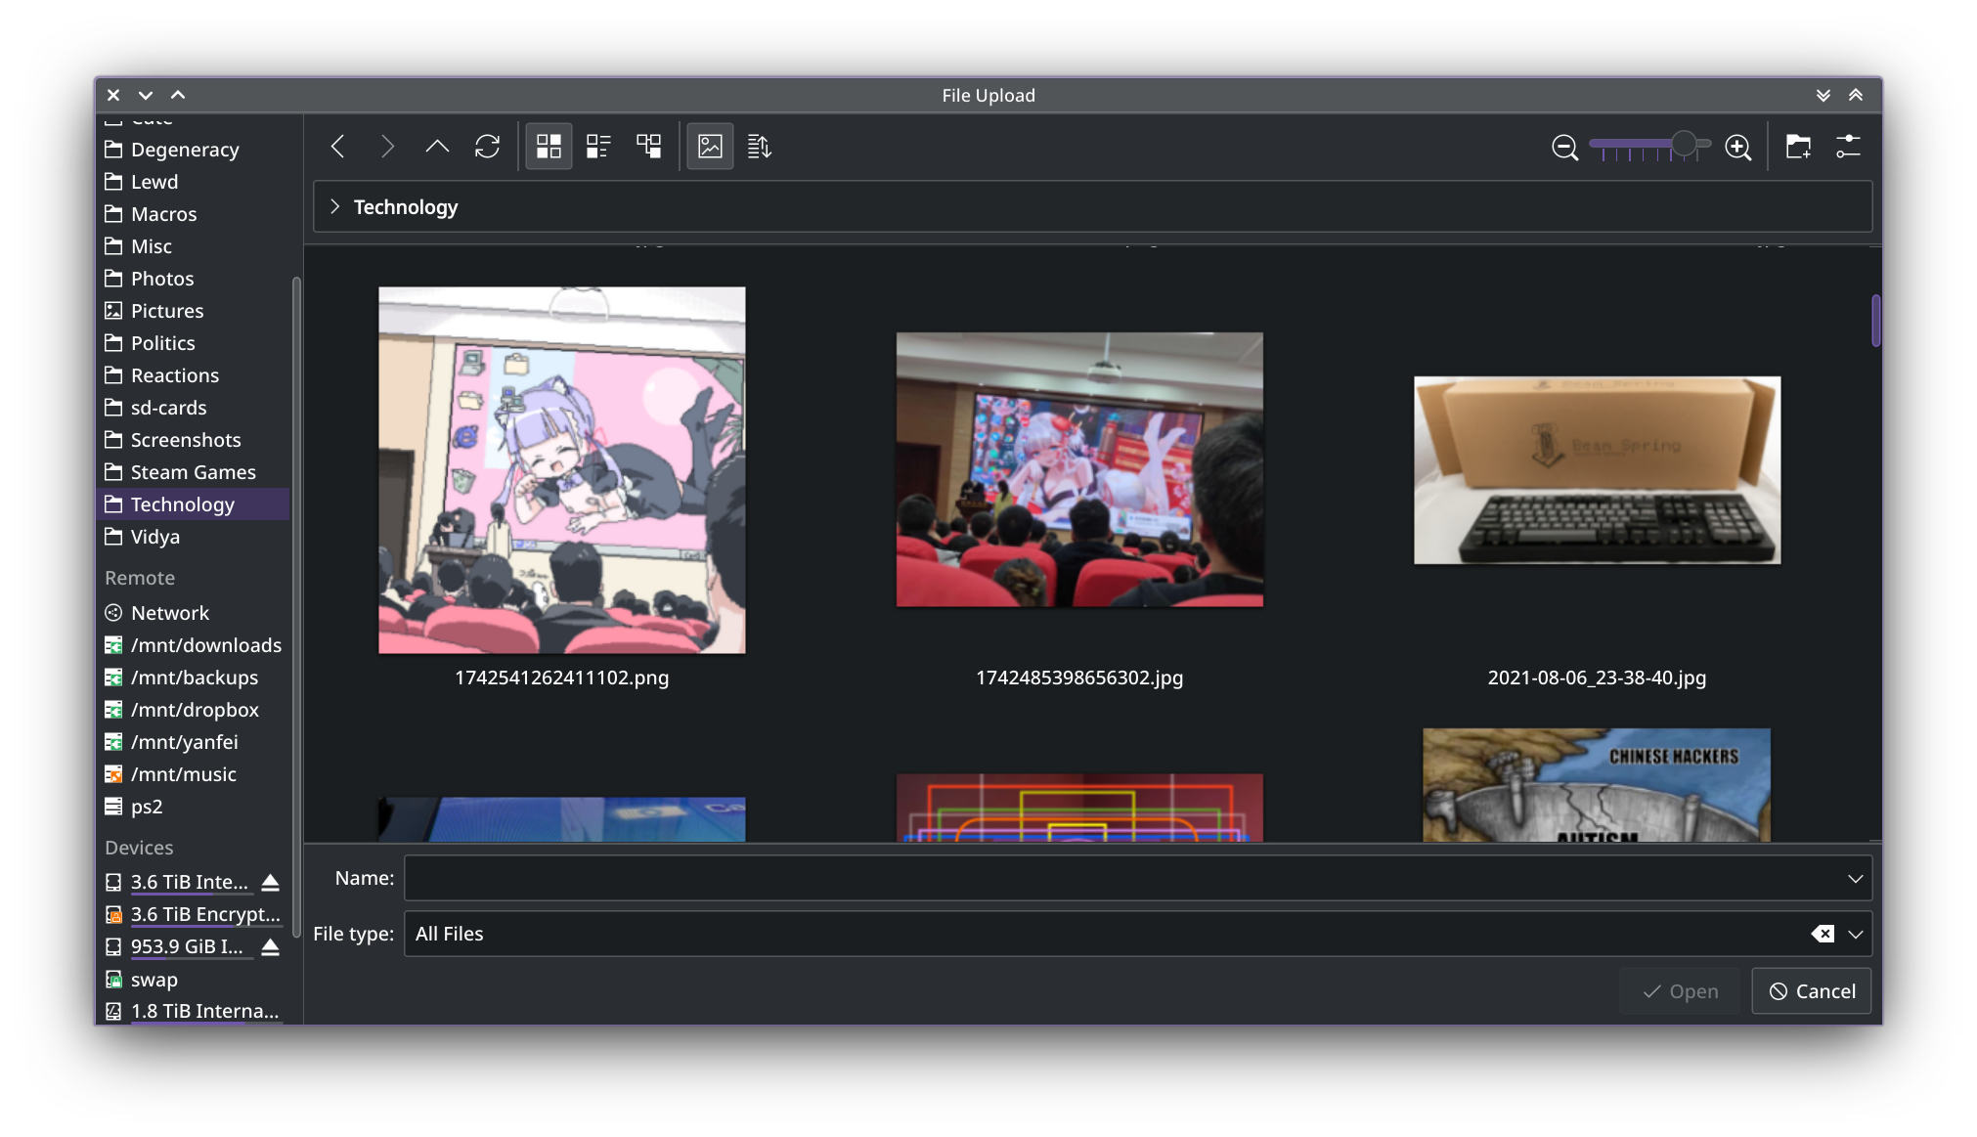This screenshot has width=1977, height=1137.
Task: Open the 3.6 TiB Encrypt... device
Action: [x=195, y=914]
